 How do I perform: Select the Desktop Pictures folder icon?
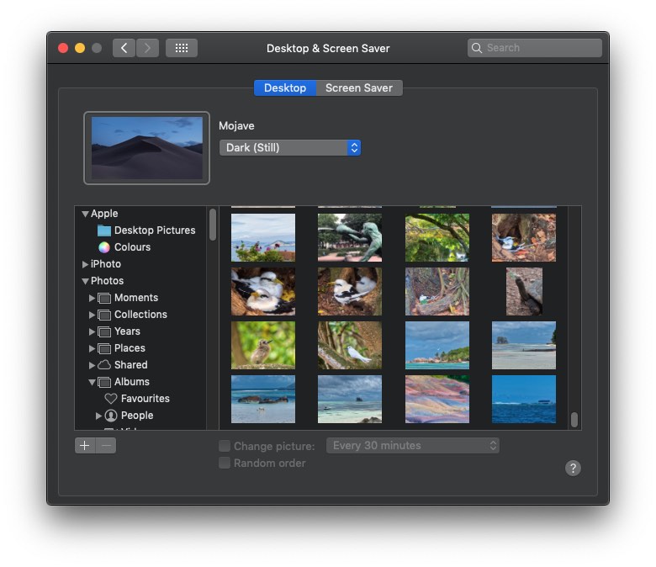(x=103, y=231)
